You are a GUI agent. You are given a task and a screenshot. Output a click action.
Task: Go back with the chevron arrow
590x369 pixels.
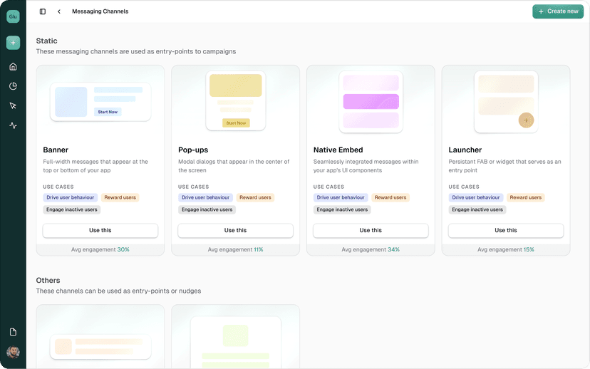coord(59,11)
